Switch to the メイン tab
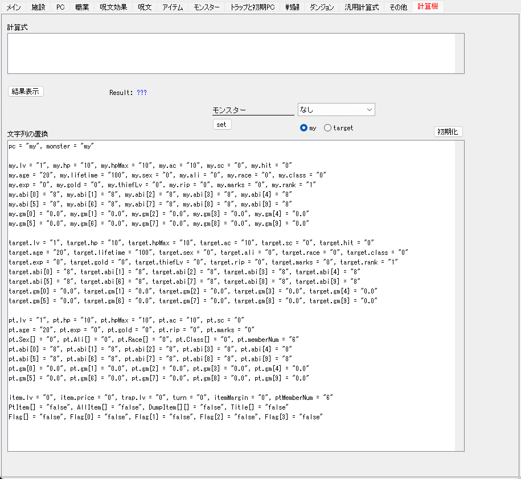This screenshot has height=479, width=521. click(x=14, y=7)
